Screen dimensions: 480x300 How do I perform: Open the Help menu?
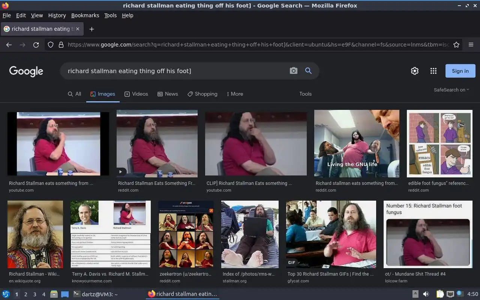click(127, 15)
